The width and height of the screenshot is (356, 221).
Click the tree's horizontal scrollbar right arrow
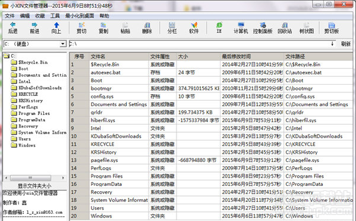(x=63, y=178)
